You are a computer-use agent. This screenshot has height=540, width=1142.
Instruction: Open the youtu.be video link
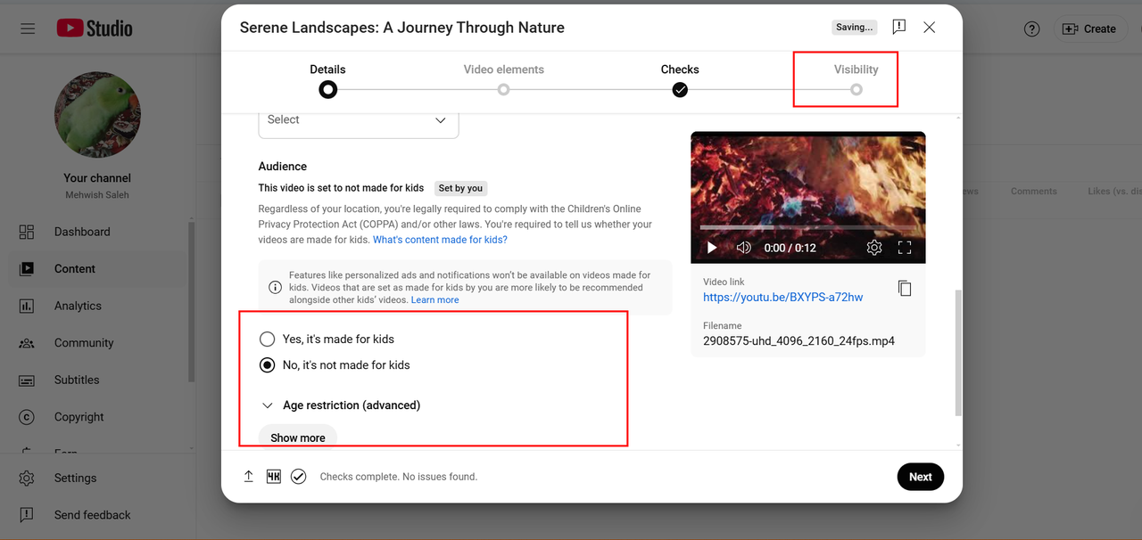(x=782, y=298)
